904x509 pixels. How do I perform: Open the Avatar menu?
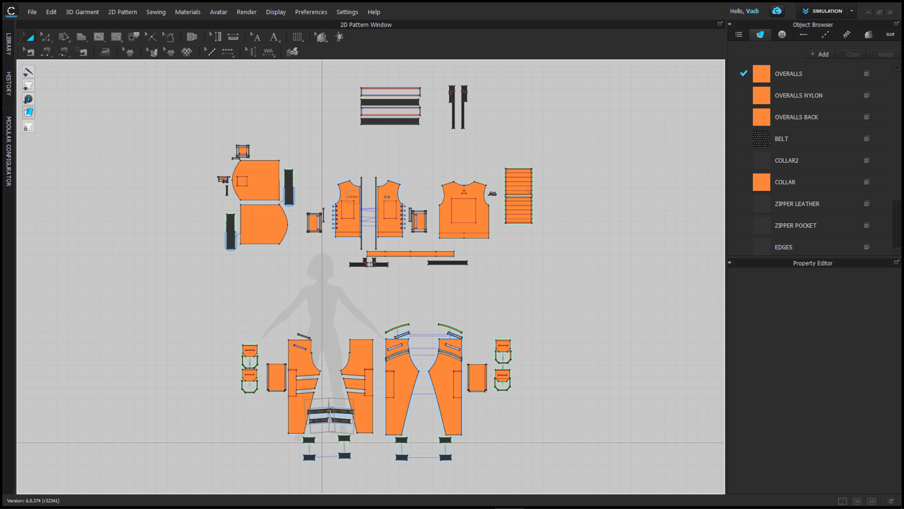click(218, 12)
